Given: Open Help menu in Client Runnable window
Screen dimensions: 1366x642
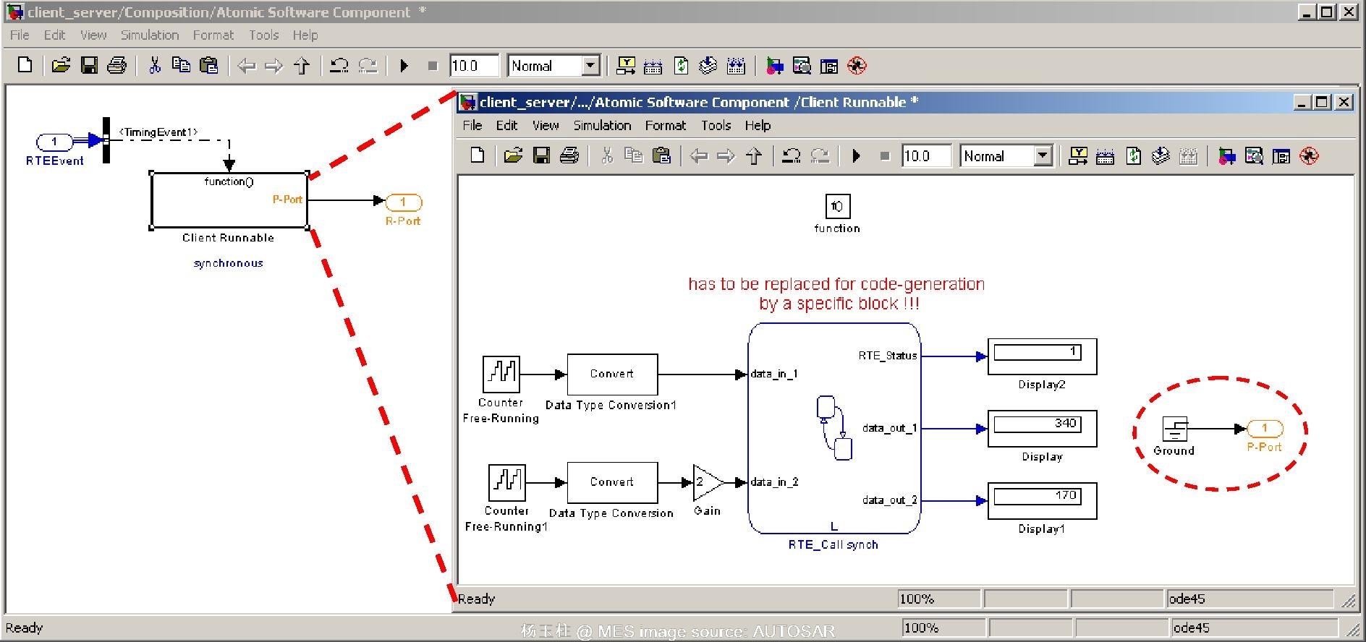Looking at the screenshot, I should (758, 125).
